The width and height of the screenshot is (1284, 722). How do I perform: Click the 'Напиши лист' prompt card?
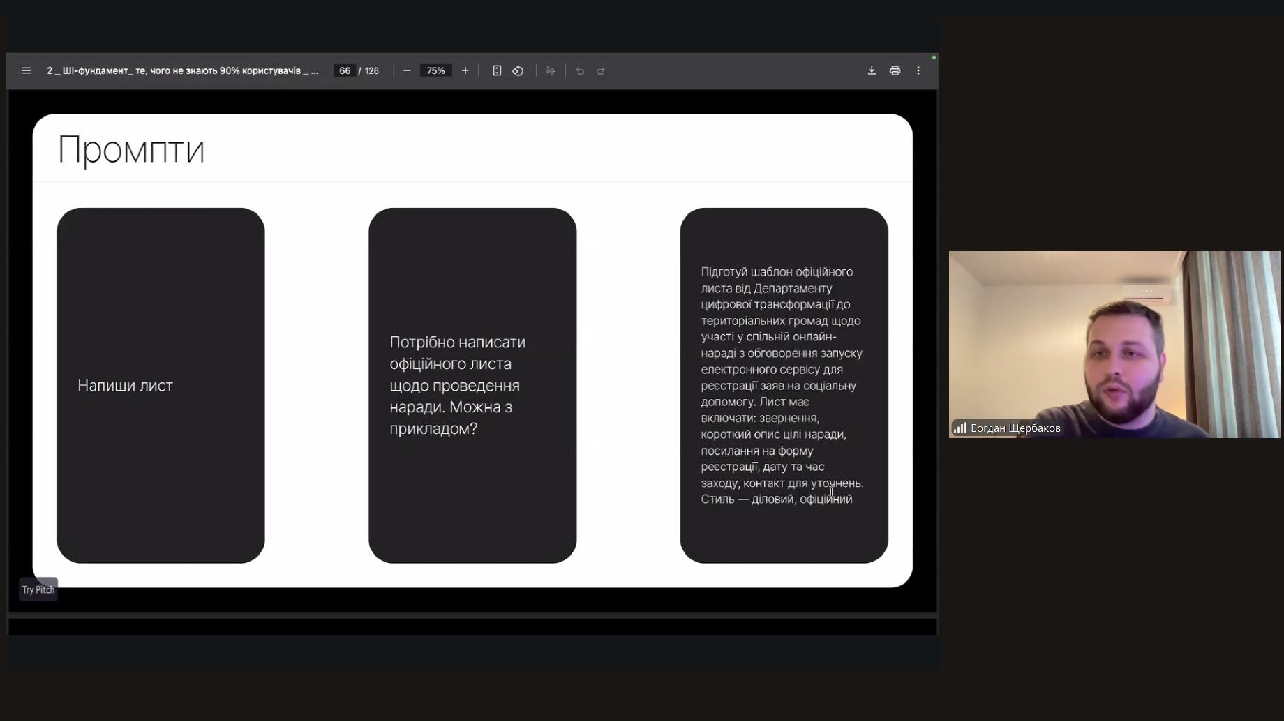(160, 385)
